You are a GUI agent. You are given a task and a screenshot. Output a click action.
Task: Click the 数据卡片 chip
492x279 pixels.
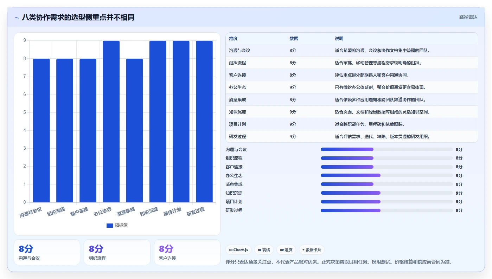point(312,250)
